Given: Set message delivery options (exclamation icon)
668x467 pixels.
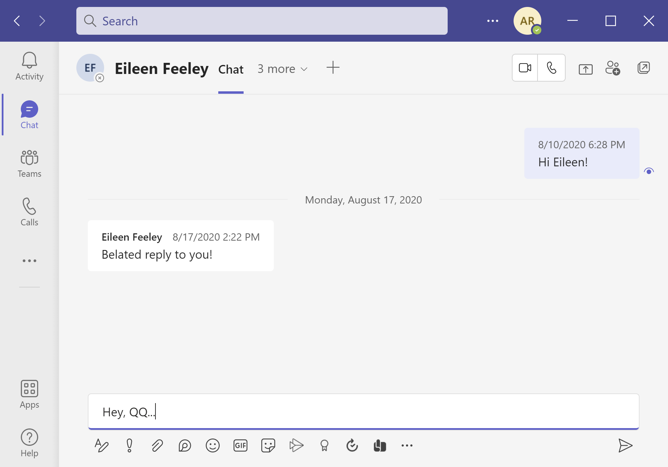Looking at the screenshot, I should (x=129, y=445).
